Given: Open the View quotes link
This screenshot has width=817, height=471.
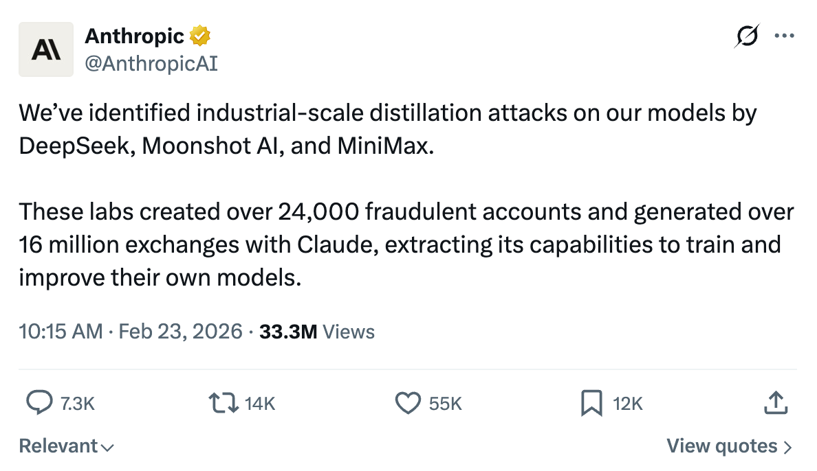Looking at the screenshot, I should 729,446.
